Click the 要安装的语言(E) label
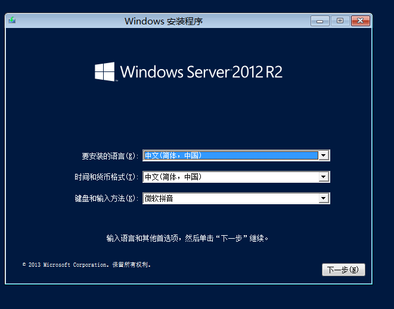Viewport: 394px width, 309px height. tap(110, 156)
